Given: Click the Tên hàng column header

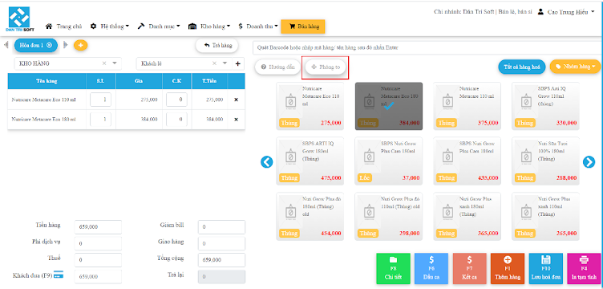Looking at the screenshot, I should [x=47, y=81].
